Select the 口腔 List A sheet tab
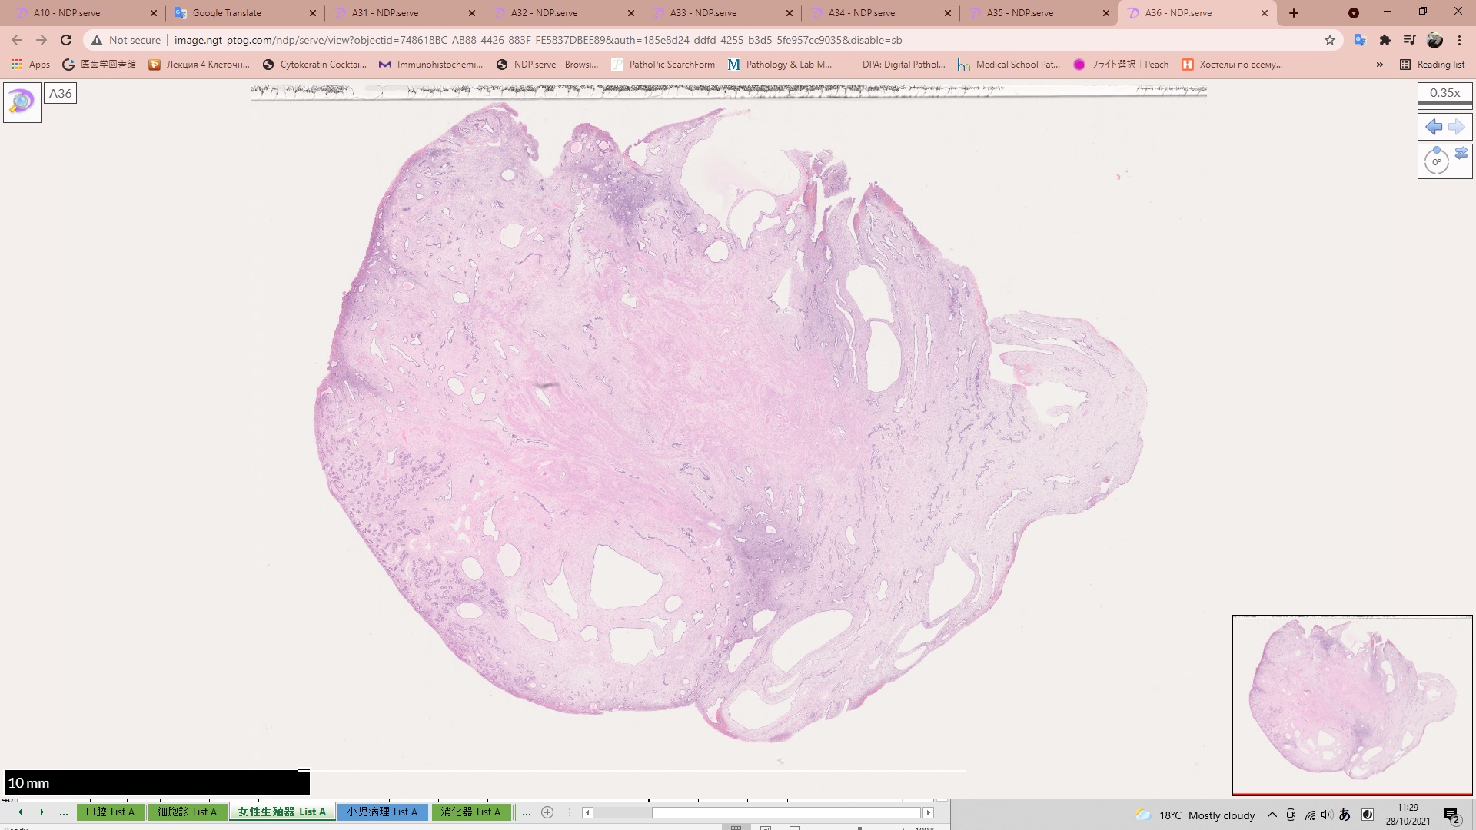The height and width of the screenshot is (830, 1476). tap(110, 812)
